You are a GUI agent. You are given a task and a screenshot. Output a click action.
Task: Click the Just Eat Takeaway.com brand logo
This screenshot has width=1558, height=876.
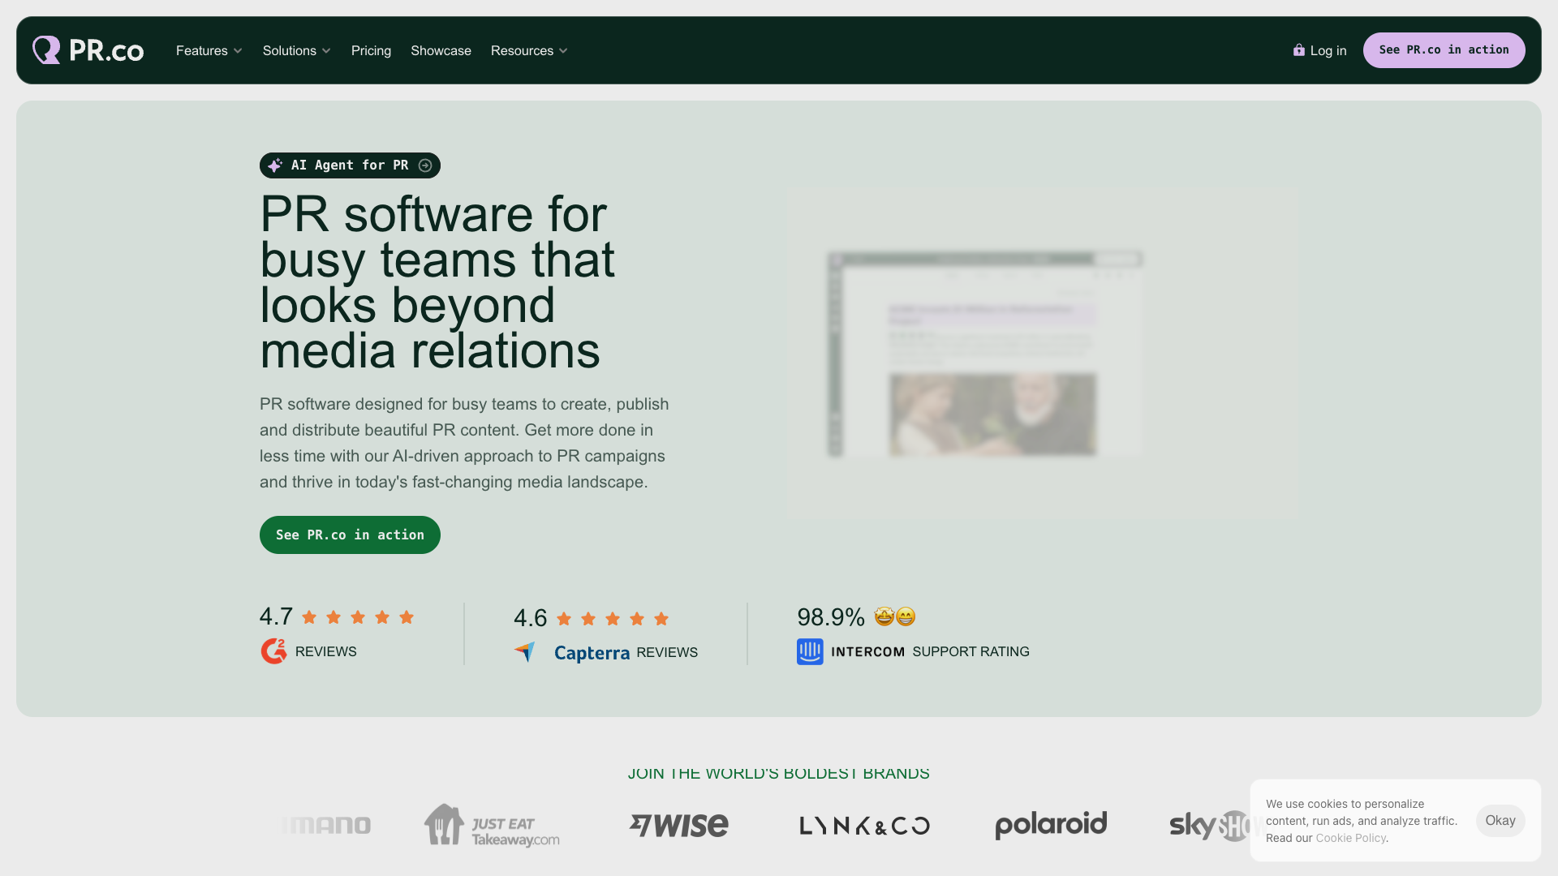(x=492, y=826)
